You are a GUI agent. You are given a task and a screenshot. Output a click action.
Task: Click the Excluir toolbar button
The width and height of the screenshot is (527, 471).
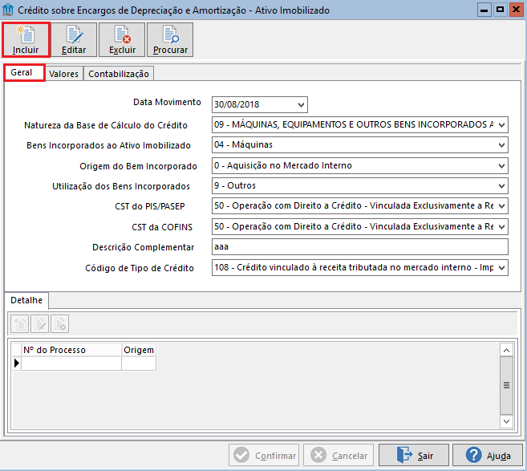122,40
